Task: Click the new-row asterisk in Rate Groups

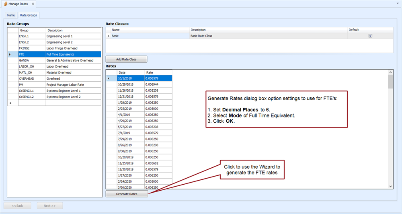Action: pyautogui.click(x=10, y=103)
